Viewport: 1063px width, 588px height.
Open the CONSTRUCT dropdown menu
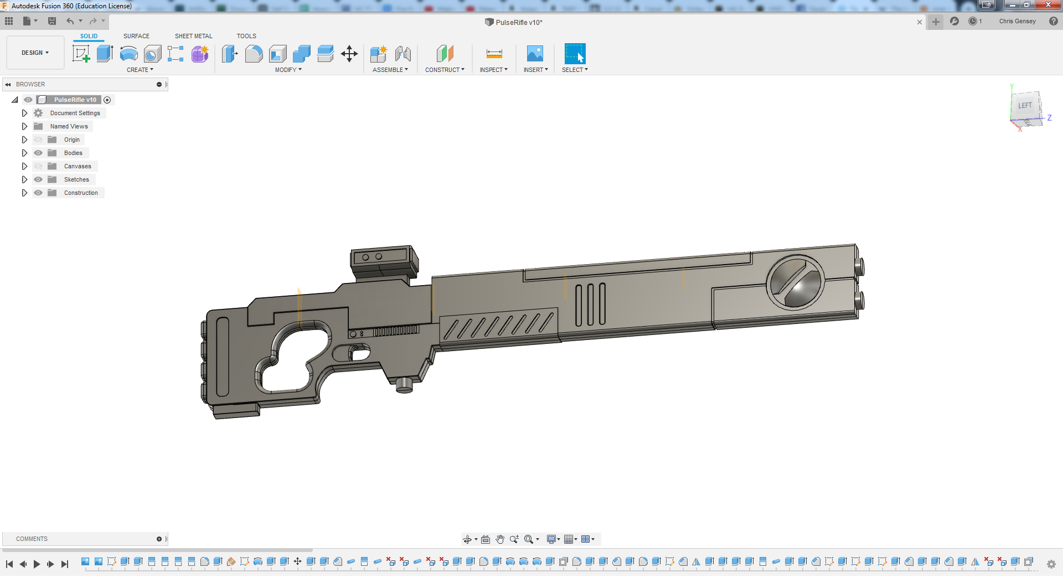pyautogui.click(x=445, y=70)
